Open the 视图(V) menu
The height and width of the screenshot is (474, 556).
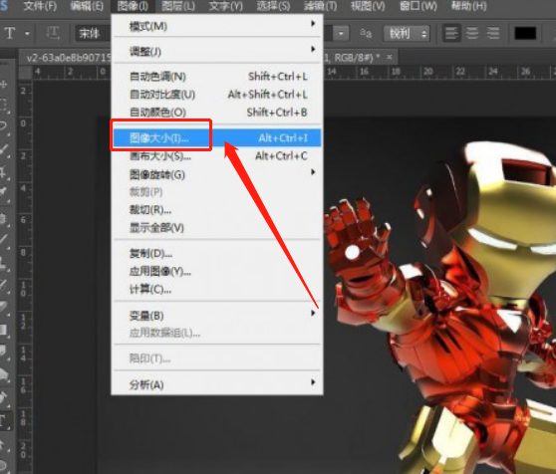point(368,6)
